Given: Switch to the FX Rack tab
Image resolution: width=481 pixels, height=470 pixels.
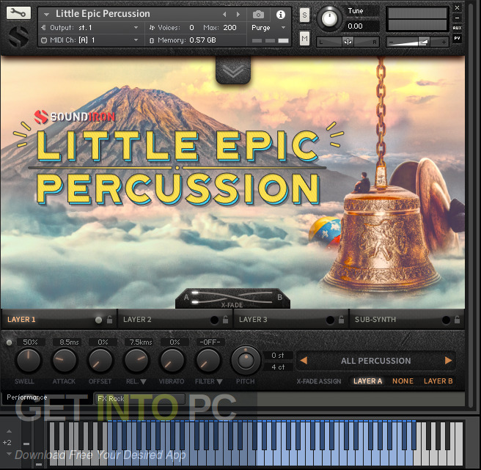Looking at the screenshot, I should tap(139, 399).
